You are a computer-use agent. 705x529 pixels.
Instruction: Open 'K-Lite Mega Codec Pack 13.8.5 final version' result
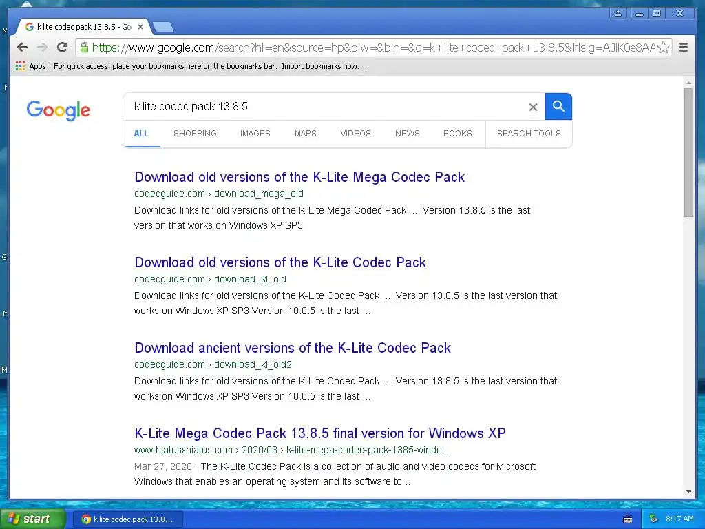(320, 434)
